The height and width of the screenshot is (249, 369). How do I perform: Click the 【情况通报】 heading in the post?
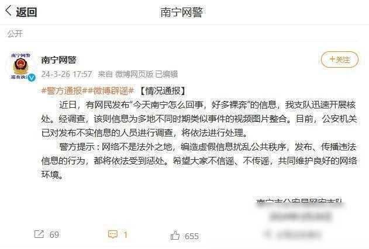click(163, 90)
